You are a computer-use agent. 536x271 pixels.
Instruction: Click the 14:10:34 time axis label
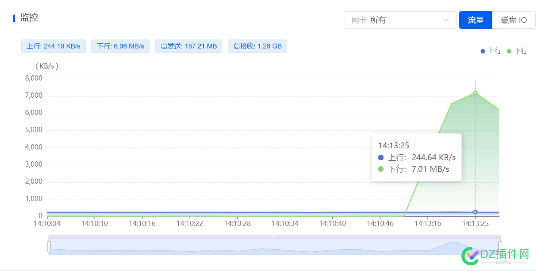point(285,223)
